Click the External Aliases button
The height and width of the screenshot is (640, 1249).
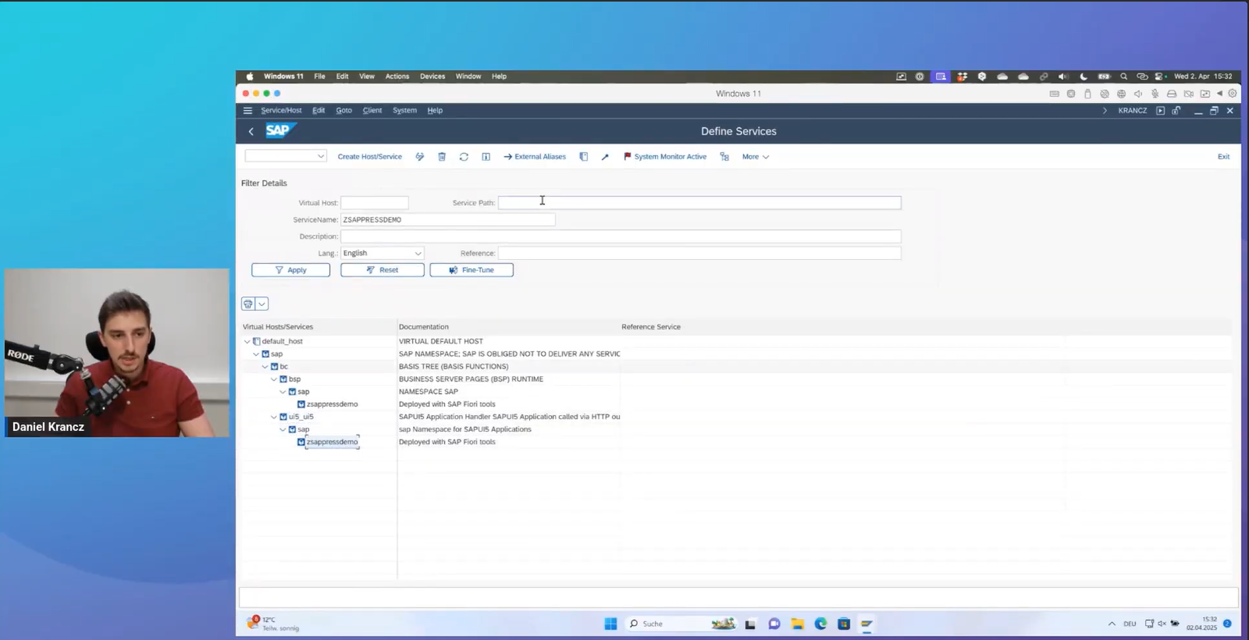(535, 157)
